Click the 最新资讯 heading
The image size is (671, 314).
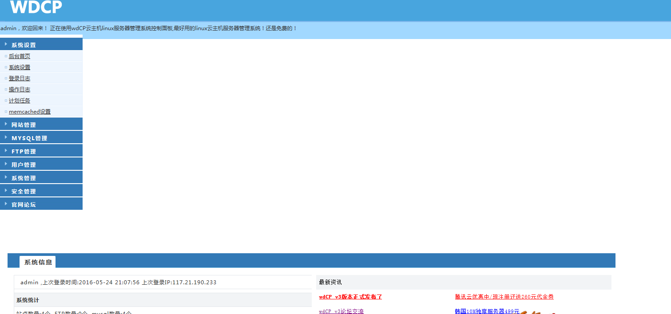tap(330, 282)
